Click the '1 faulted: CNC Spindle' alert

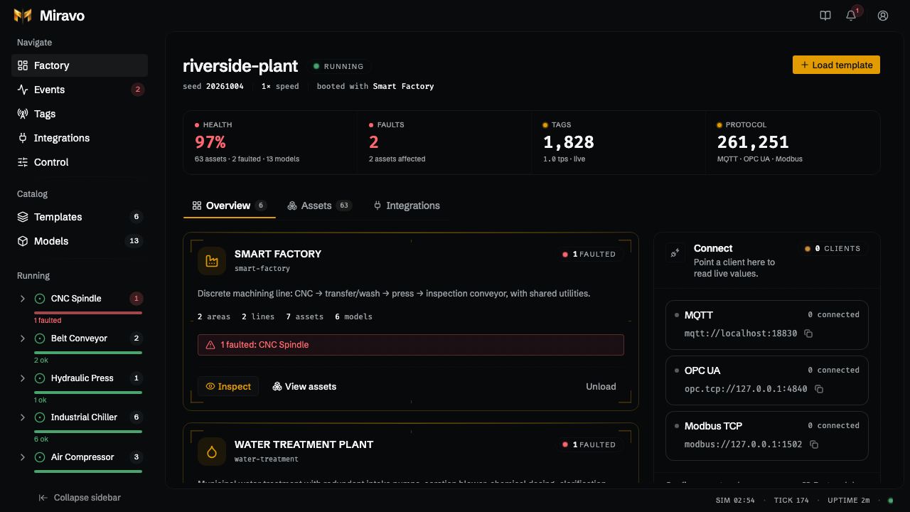(411, 345)
